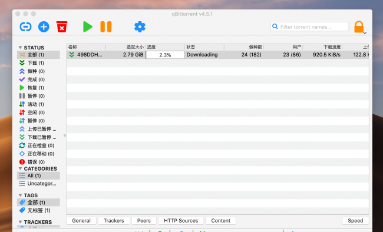This screenshot has height=232, width=383.
Task: Select 完成 (0) completed filter
Action: point(38,79)
